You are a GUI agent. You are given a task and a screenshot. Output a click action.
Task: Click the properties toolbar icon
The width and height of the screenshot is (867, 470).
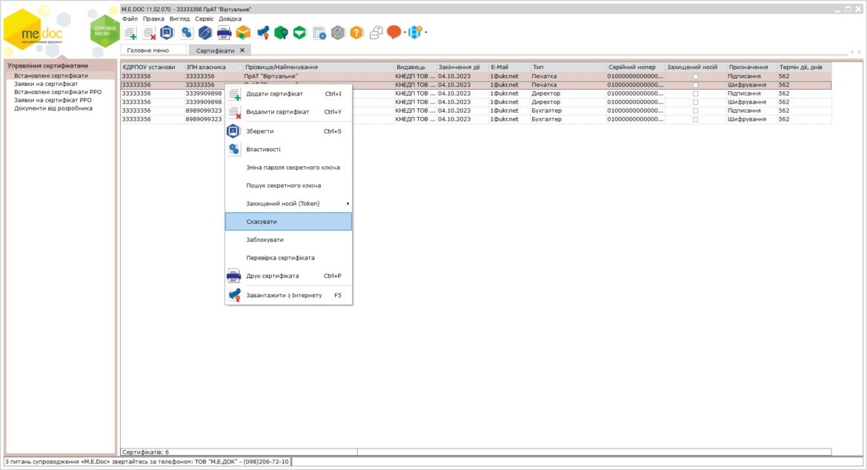coord(186,33)
